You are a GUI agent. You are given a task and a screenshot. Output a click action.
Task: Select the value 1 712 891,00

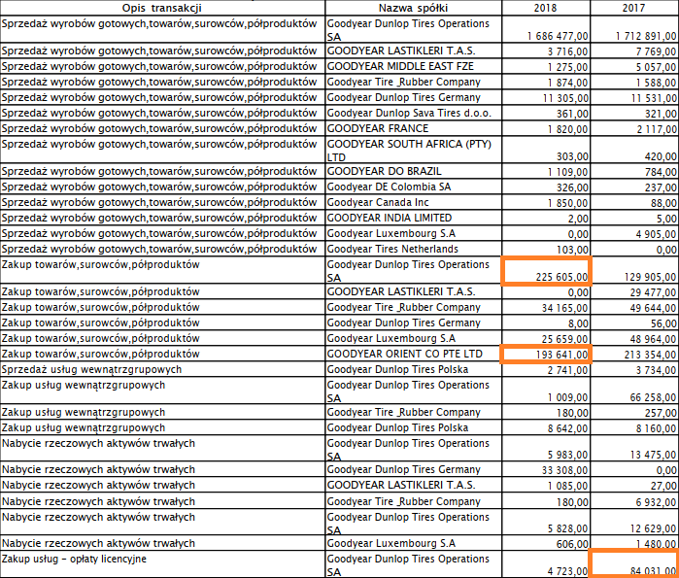(x=646, y=36)
